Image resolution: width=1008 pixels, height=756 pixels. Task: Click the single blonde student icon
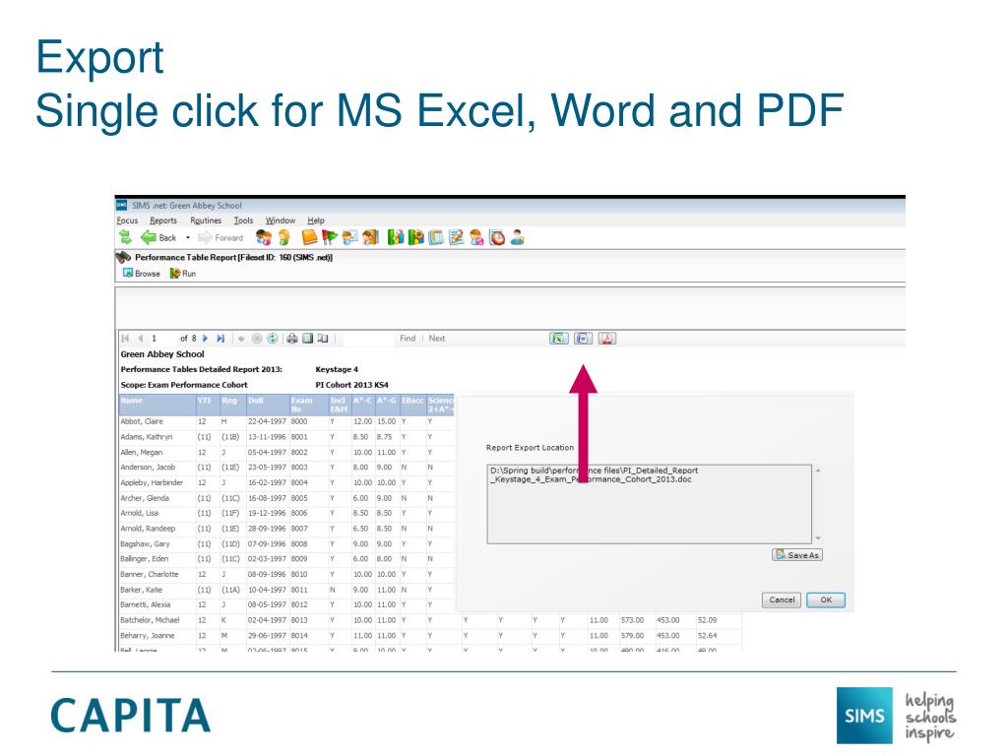[x=283, y=237]
